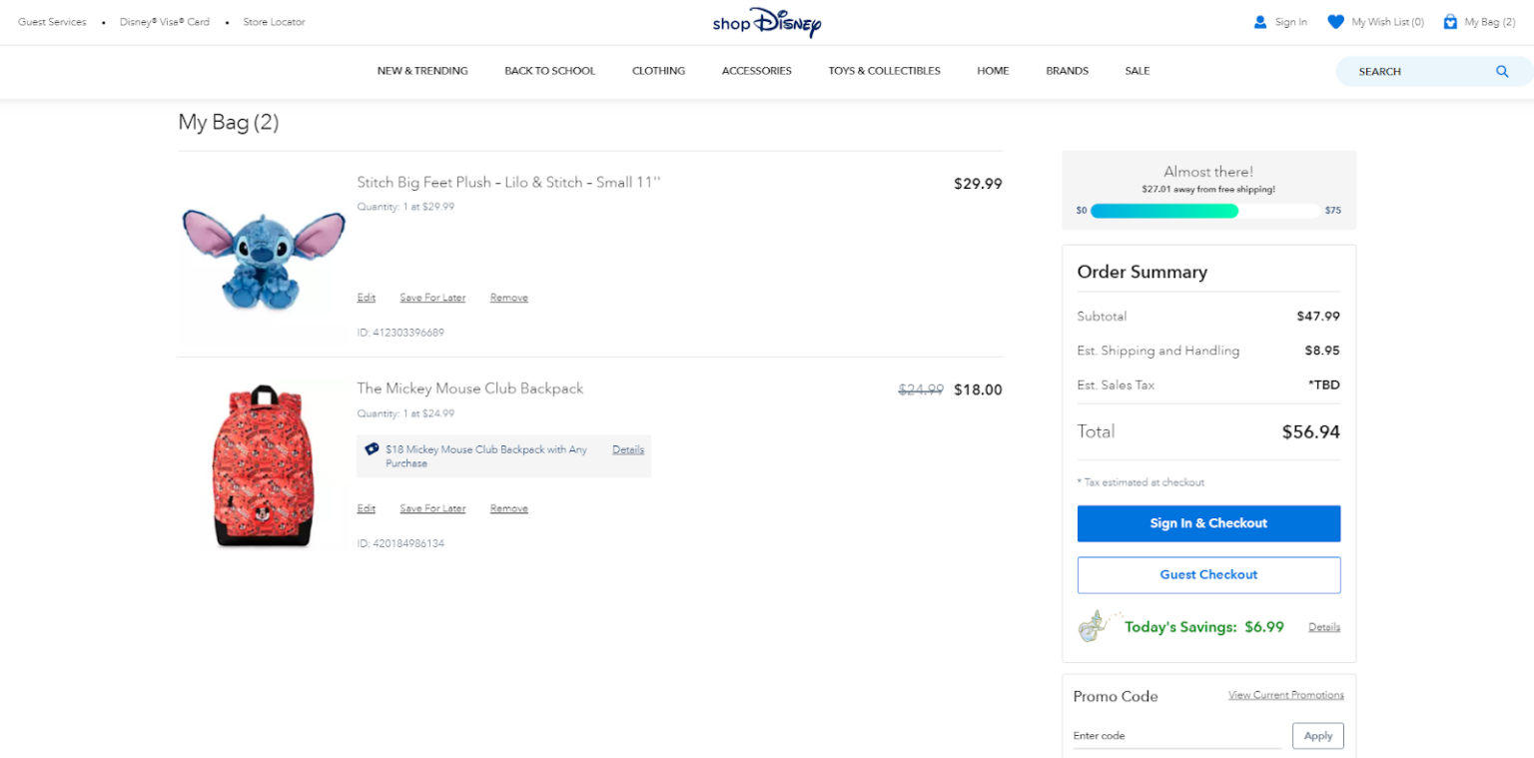Switch to the BACK TO SCHOOL tab
The height and width of the screenshot is (758, 1534).
(x=549, y=70)
